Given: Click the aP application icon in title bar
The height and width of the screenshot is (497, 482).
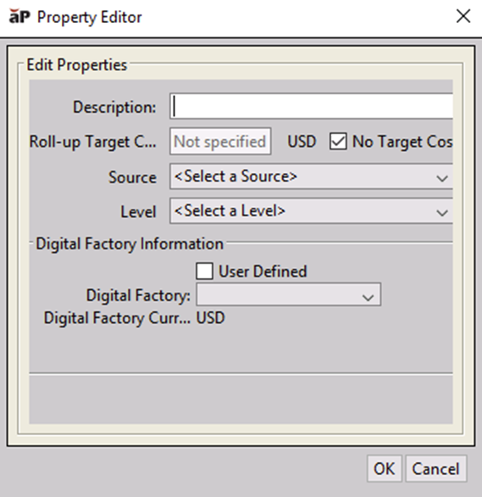Looking at the screenshot, I should pos(19,16).
